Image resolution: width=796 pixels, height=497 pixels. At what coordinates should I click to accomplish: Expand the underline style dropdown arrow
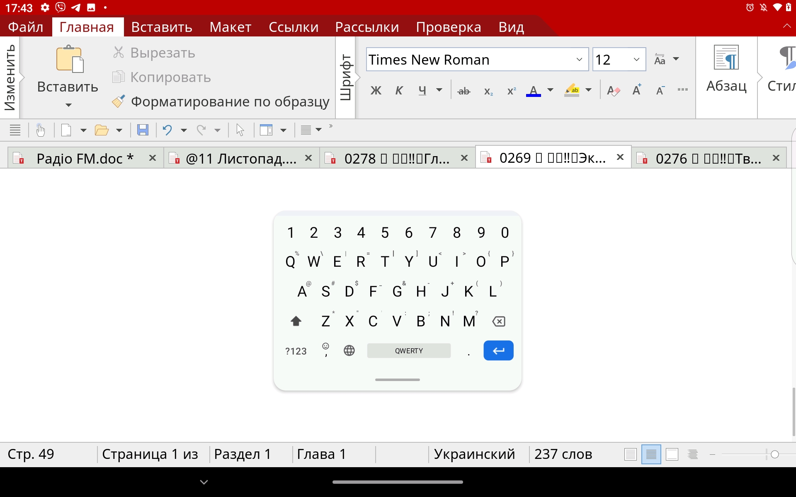click(x=439, y=90)
